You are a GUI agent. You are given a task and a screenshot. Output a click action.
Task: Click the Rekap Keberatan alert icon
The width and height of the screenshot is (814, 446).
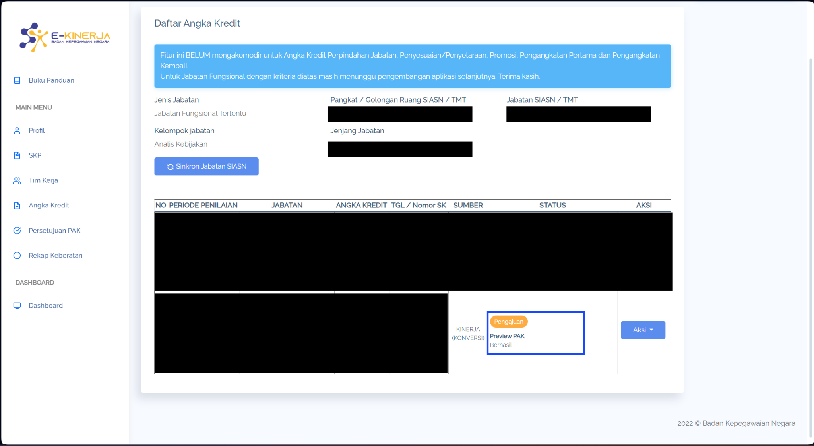[x=17, y=256]
